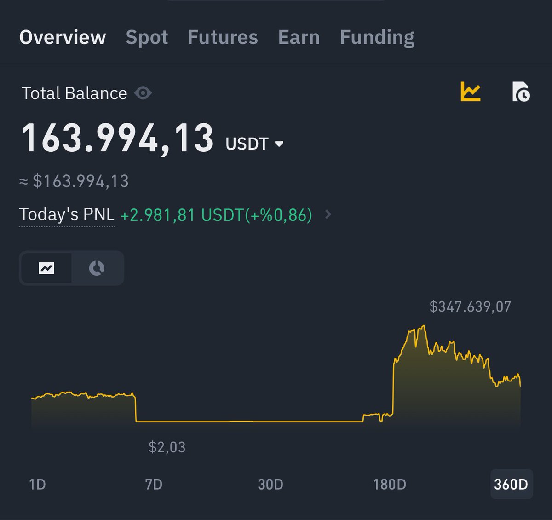Open Today's PNL breakdown chevron
The height and width of the screenshot is (520, 552).
pyautogui.click(x=328, y=214)
